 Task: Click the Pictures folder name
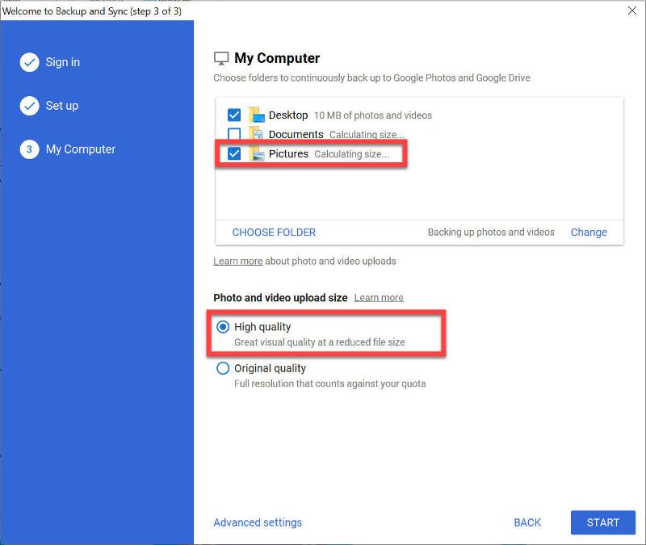[288, 154]
